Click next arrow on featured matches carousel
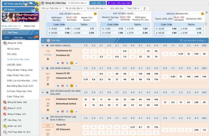209x136 pixels. point(206,24)
